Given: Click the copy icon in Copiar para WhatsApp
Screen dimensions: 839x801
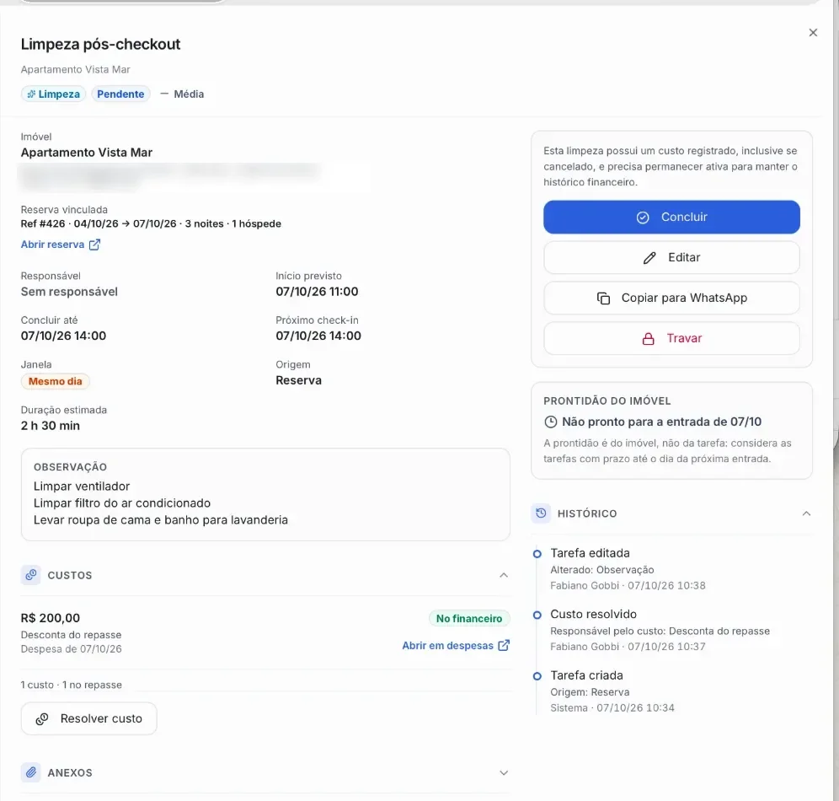Looking at the screenshot, I should pos(603,298).
